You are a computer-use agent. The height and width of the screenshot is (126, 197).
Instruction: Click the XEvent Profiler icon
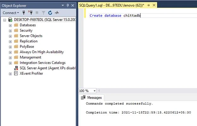pos(16,74)
